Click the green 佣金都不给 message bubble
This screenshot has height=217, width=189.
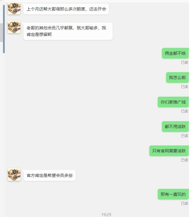tap(175, 53)
